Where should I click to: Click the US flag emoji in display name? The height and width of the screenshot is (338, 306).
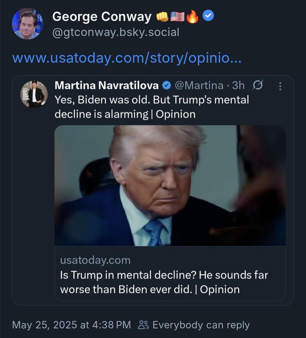[177, 17]
